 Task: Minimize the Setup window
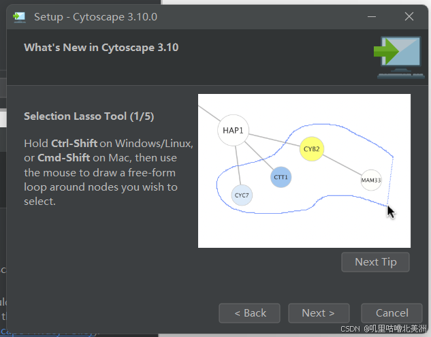[372, 17]
